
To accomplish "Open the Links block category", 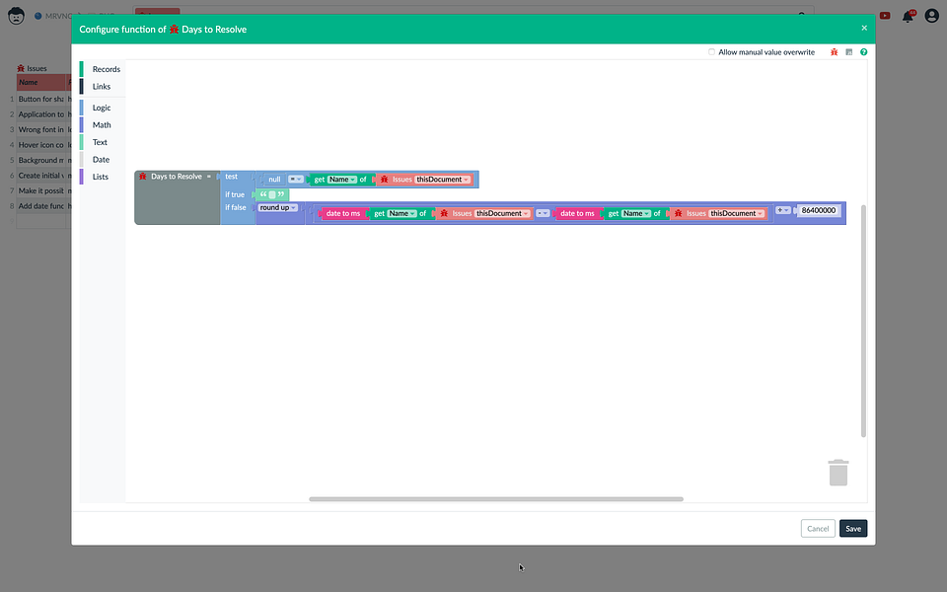I will pos(103,87).
